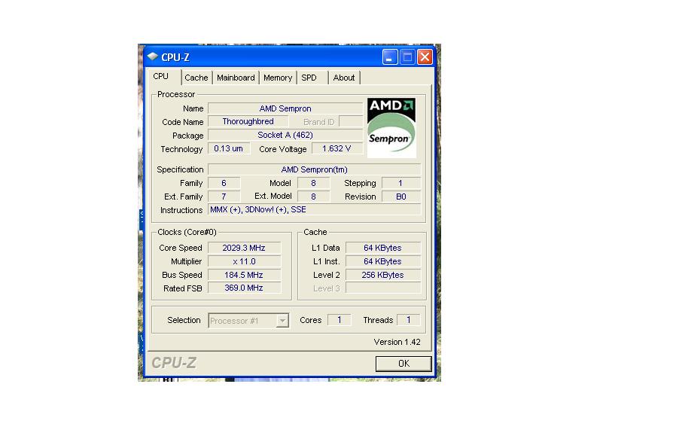673x445 pixels.
Task: Click the Level 2 cache value 256 KBytes
Action: click(383, 275)
